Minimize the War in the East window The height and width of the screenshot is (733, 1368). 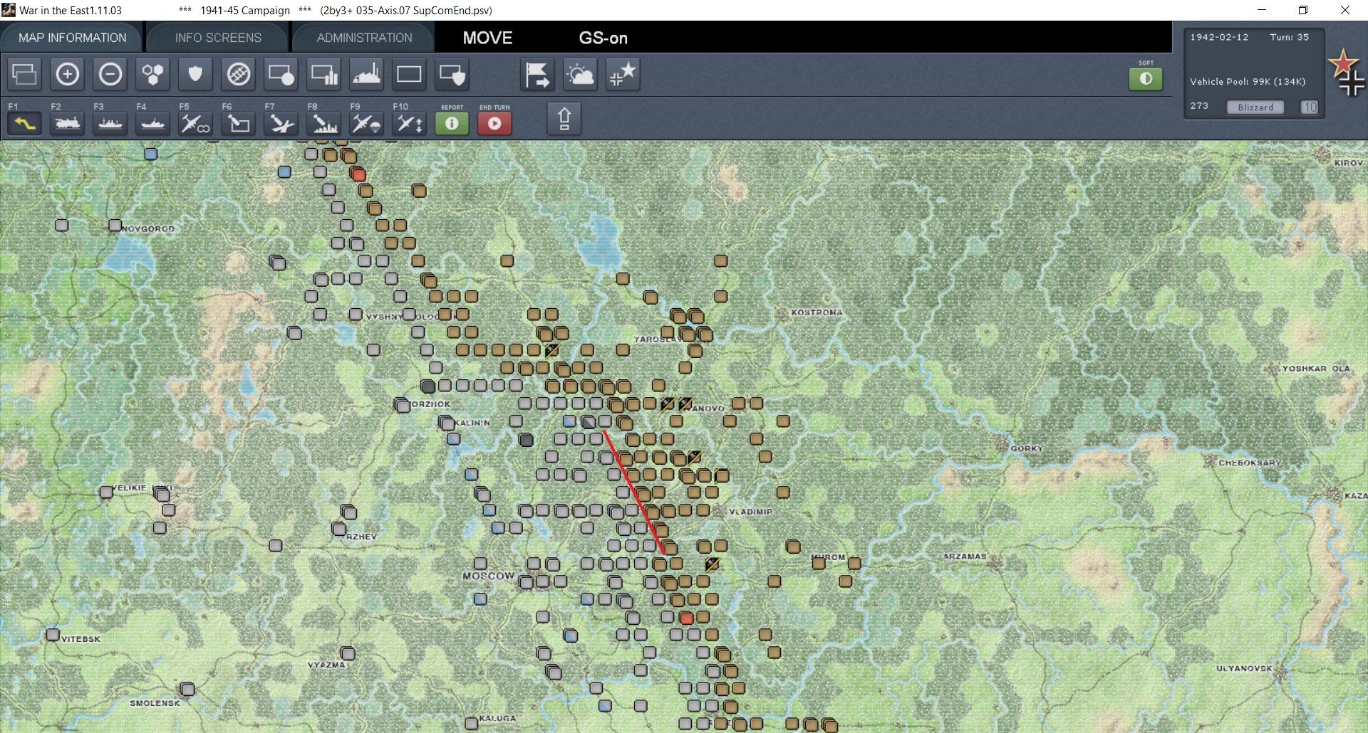click(1262, 10)
